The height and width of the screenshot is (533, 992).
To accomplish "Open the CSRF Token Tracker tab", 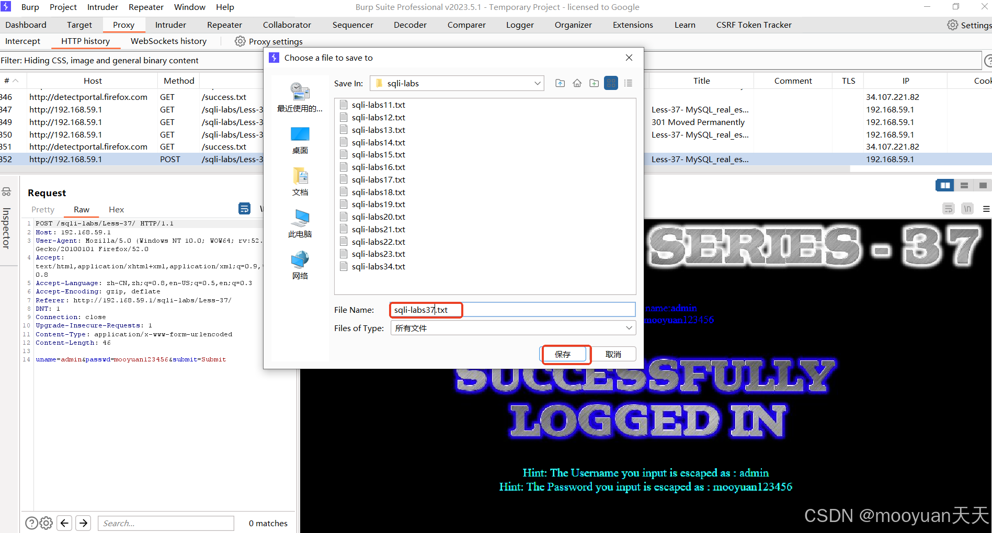I will point(754,25).
